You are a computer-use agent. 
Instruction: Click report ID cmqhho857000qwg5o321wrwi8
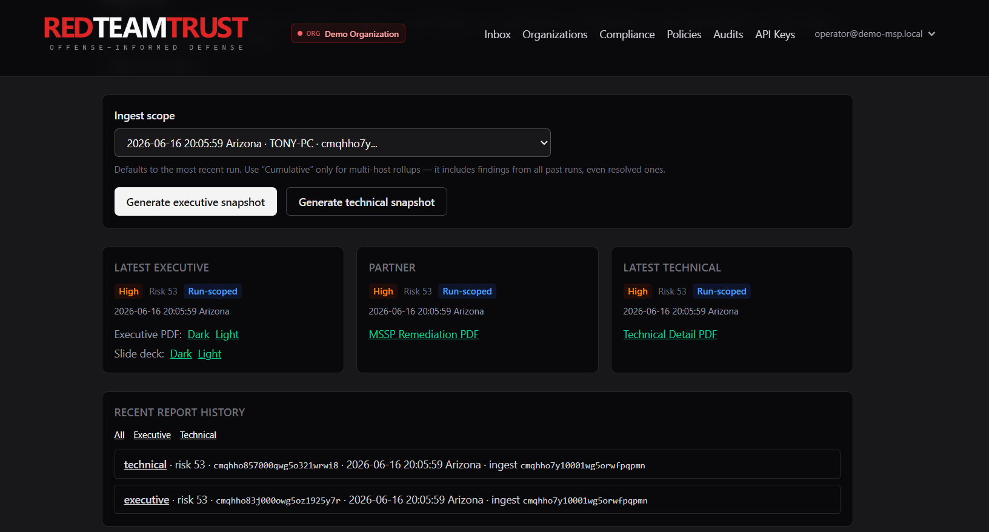coord(276,465)
